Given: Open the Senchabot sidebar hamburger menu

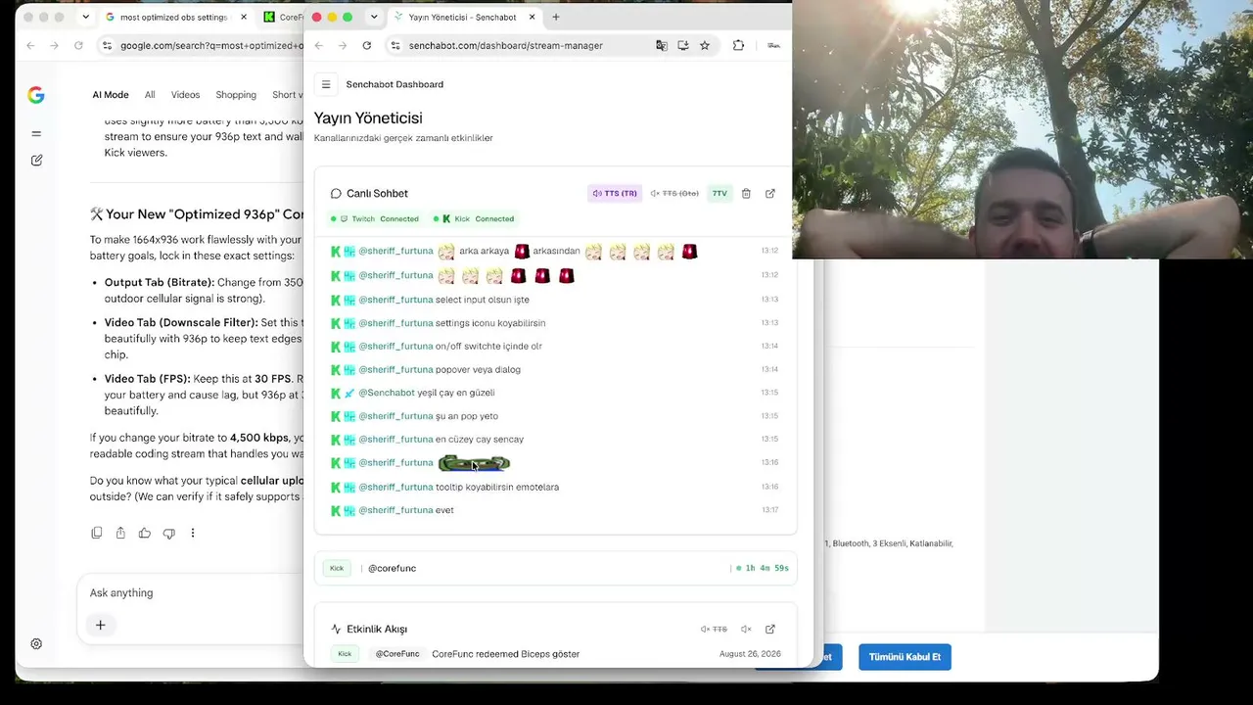Looking at the screenshot, I should [x=326, y=84].
